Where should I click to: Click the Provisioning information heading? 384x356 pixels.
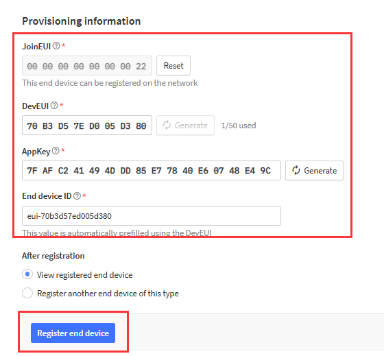[x=82, y=21]
